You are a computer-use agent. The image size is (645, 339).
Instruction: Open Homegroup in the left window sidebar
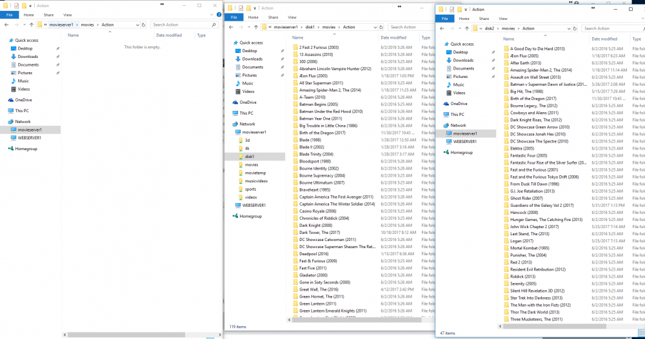26,149
